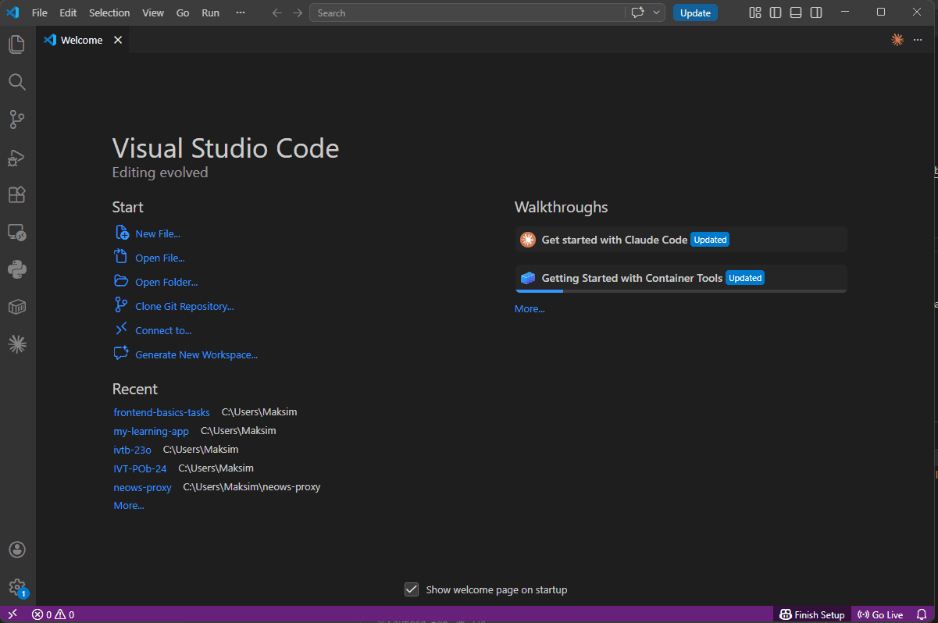The image size is (938, 623).
Task: Open recent folder neows-proxy
Action: 142,487
